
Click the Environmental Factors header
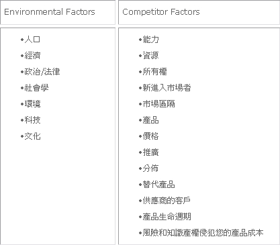pos(50,12)
